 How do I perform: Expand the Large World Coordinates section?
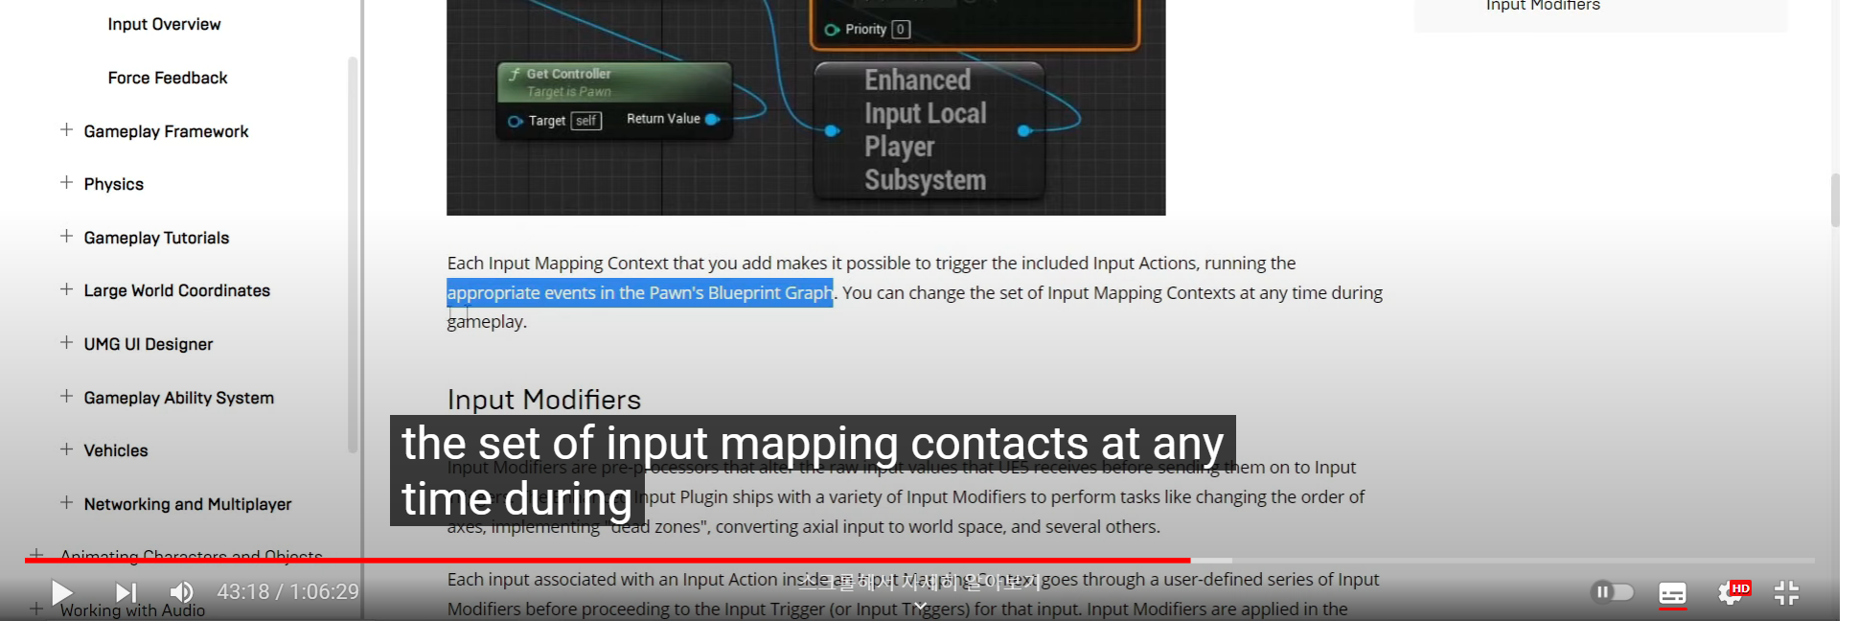(x=66, y=288)
